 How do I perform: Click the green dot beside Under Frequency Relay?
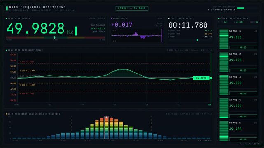(219, 18)
